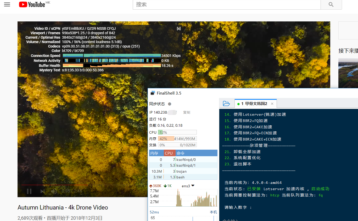This screenshot has height=221, width=358.
Task: Click the 当前内核为 4.9.0-4-amd64 line
Action: coord(253,183)
